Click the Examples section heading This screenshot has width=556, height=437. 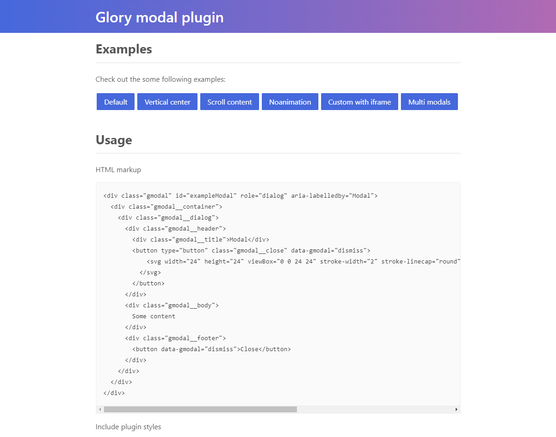[124, 49]
